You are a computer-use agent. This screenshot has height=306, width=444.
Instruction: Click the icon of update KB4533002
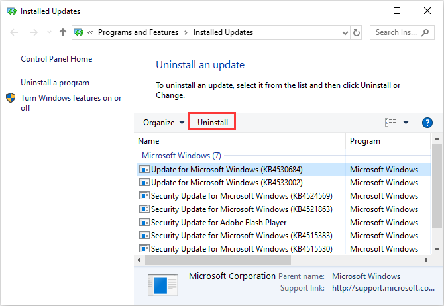[144, 182]
